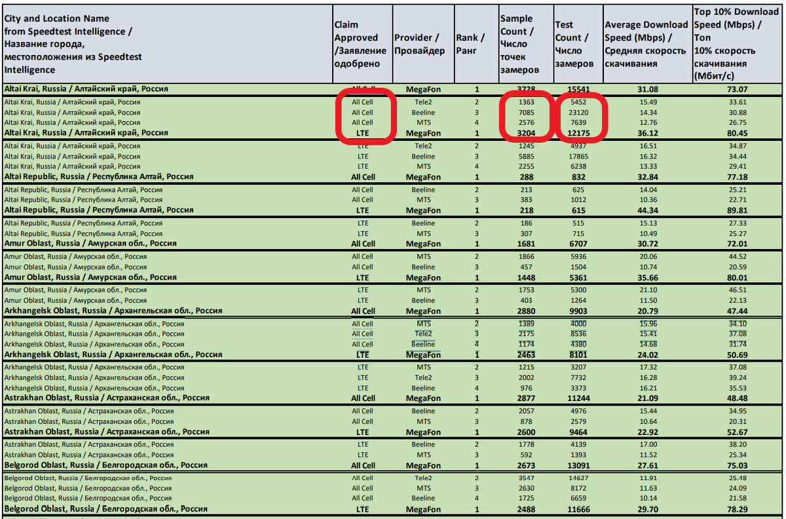Select the top speed value 80.45
The height and width of the screenshot is (519, 786).
737,133
